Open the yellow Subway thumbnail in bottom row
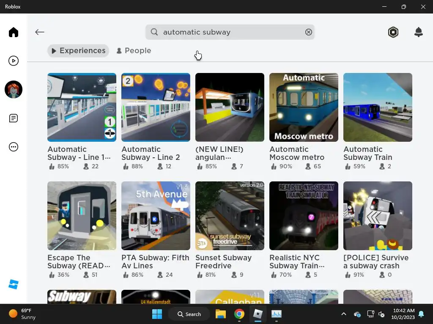The width and height of the screenshot is (433, 324). click(x=82, y=297)
